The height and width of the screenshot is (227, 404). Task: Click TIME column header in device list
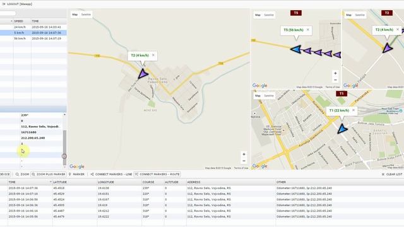point(49,21)
